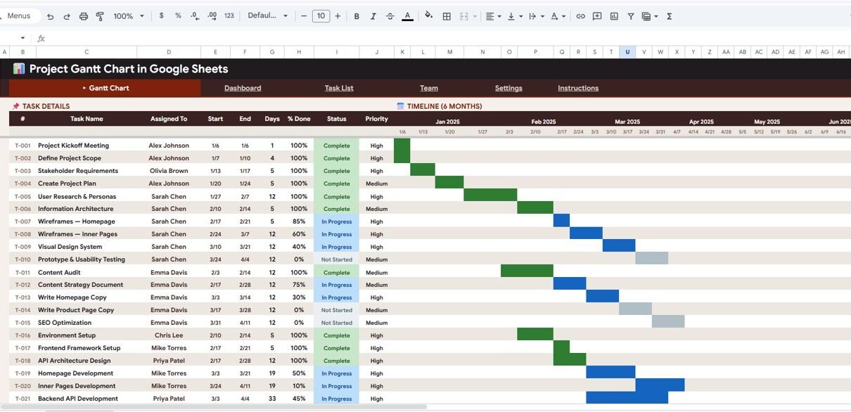Create a filter with the funnel icon
This screenshot has width=851, height=412.
point(631,16)
